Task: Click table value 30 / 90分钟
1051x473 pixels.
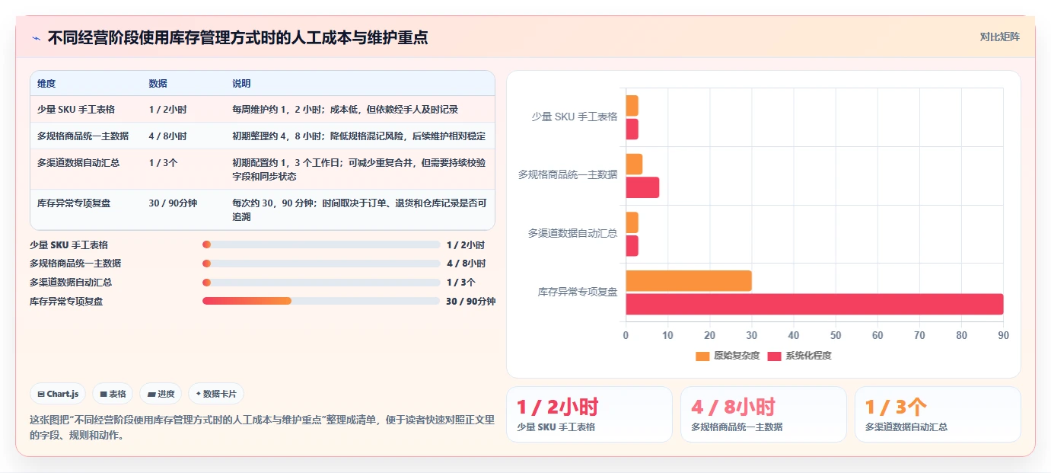Action: coord(174,203)
